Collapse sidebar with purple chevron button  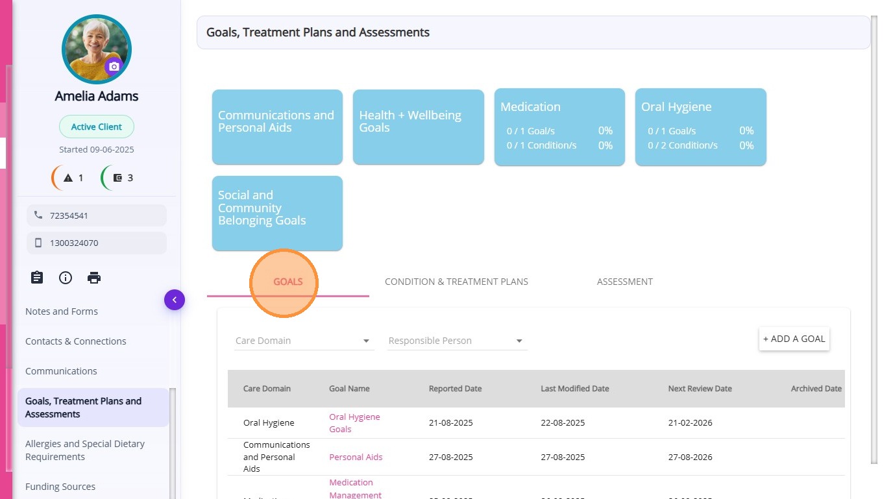pyautogui.click(x=175, y=300)
